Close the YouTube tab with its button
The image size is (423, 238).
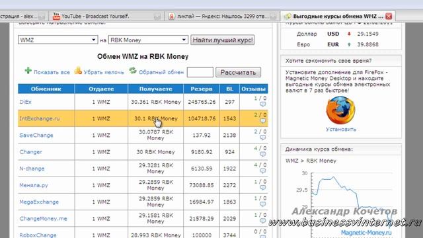(x=157, y=17)
